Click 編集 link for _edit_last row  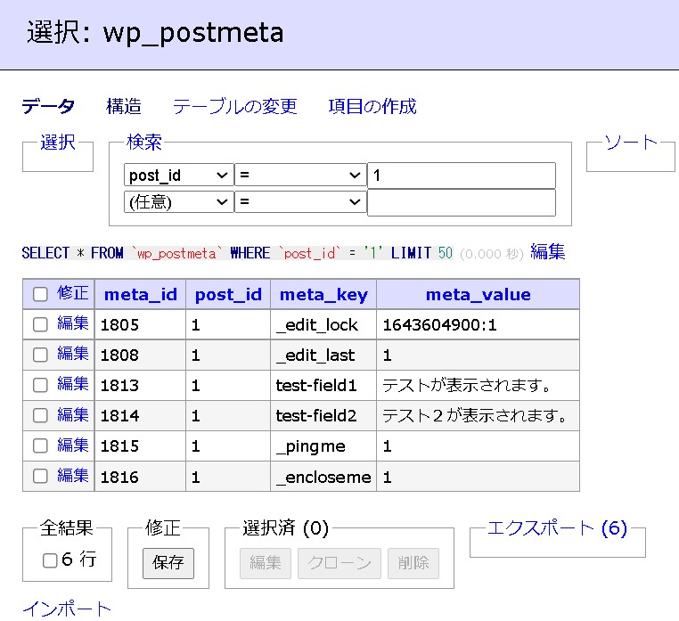(x=73, y=354)
